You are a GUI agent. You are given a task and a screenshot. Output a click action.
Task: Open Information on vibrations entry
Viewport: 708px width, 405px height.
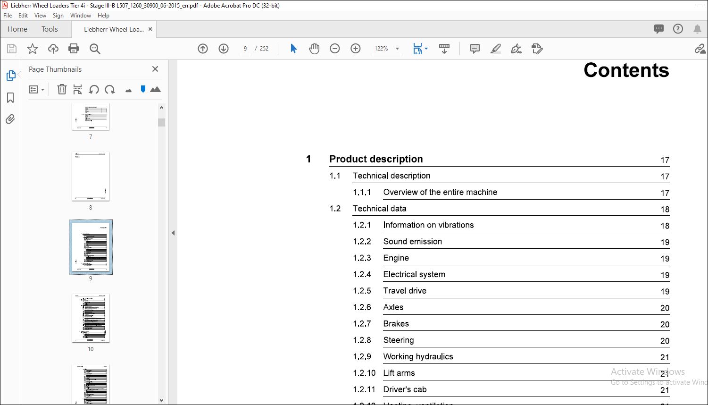tap(428, 225)
